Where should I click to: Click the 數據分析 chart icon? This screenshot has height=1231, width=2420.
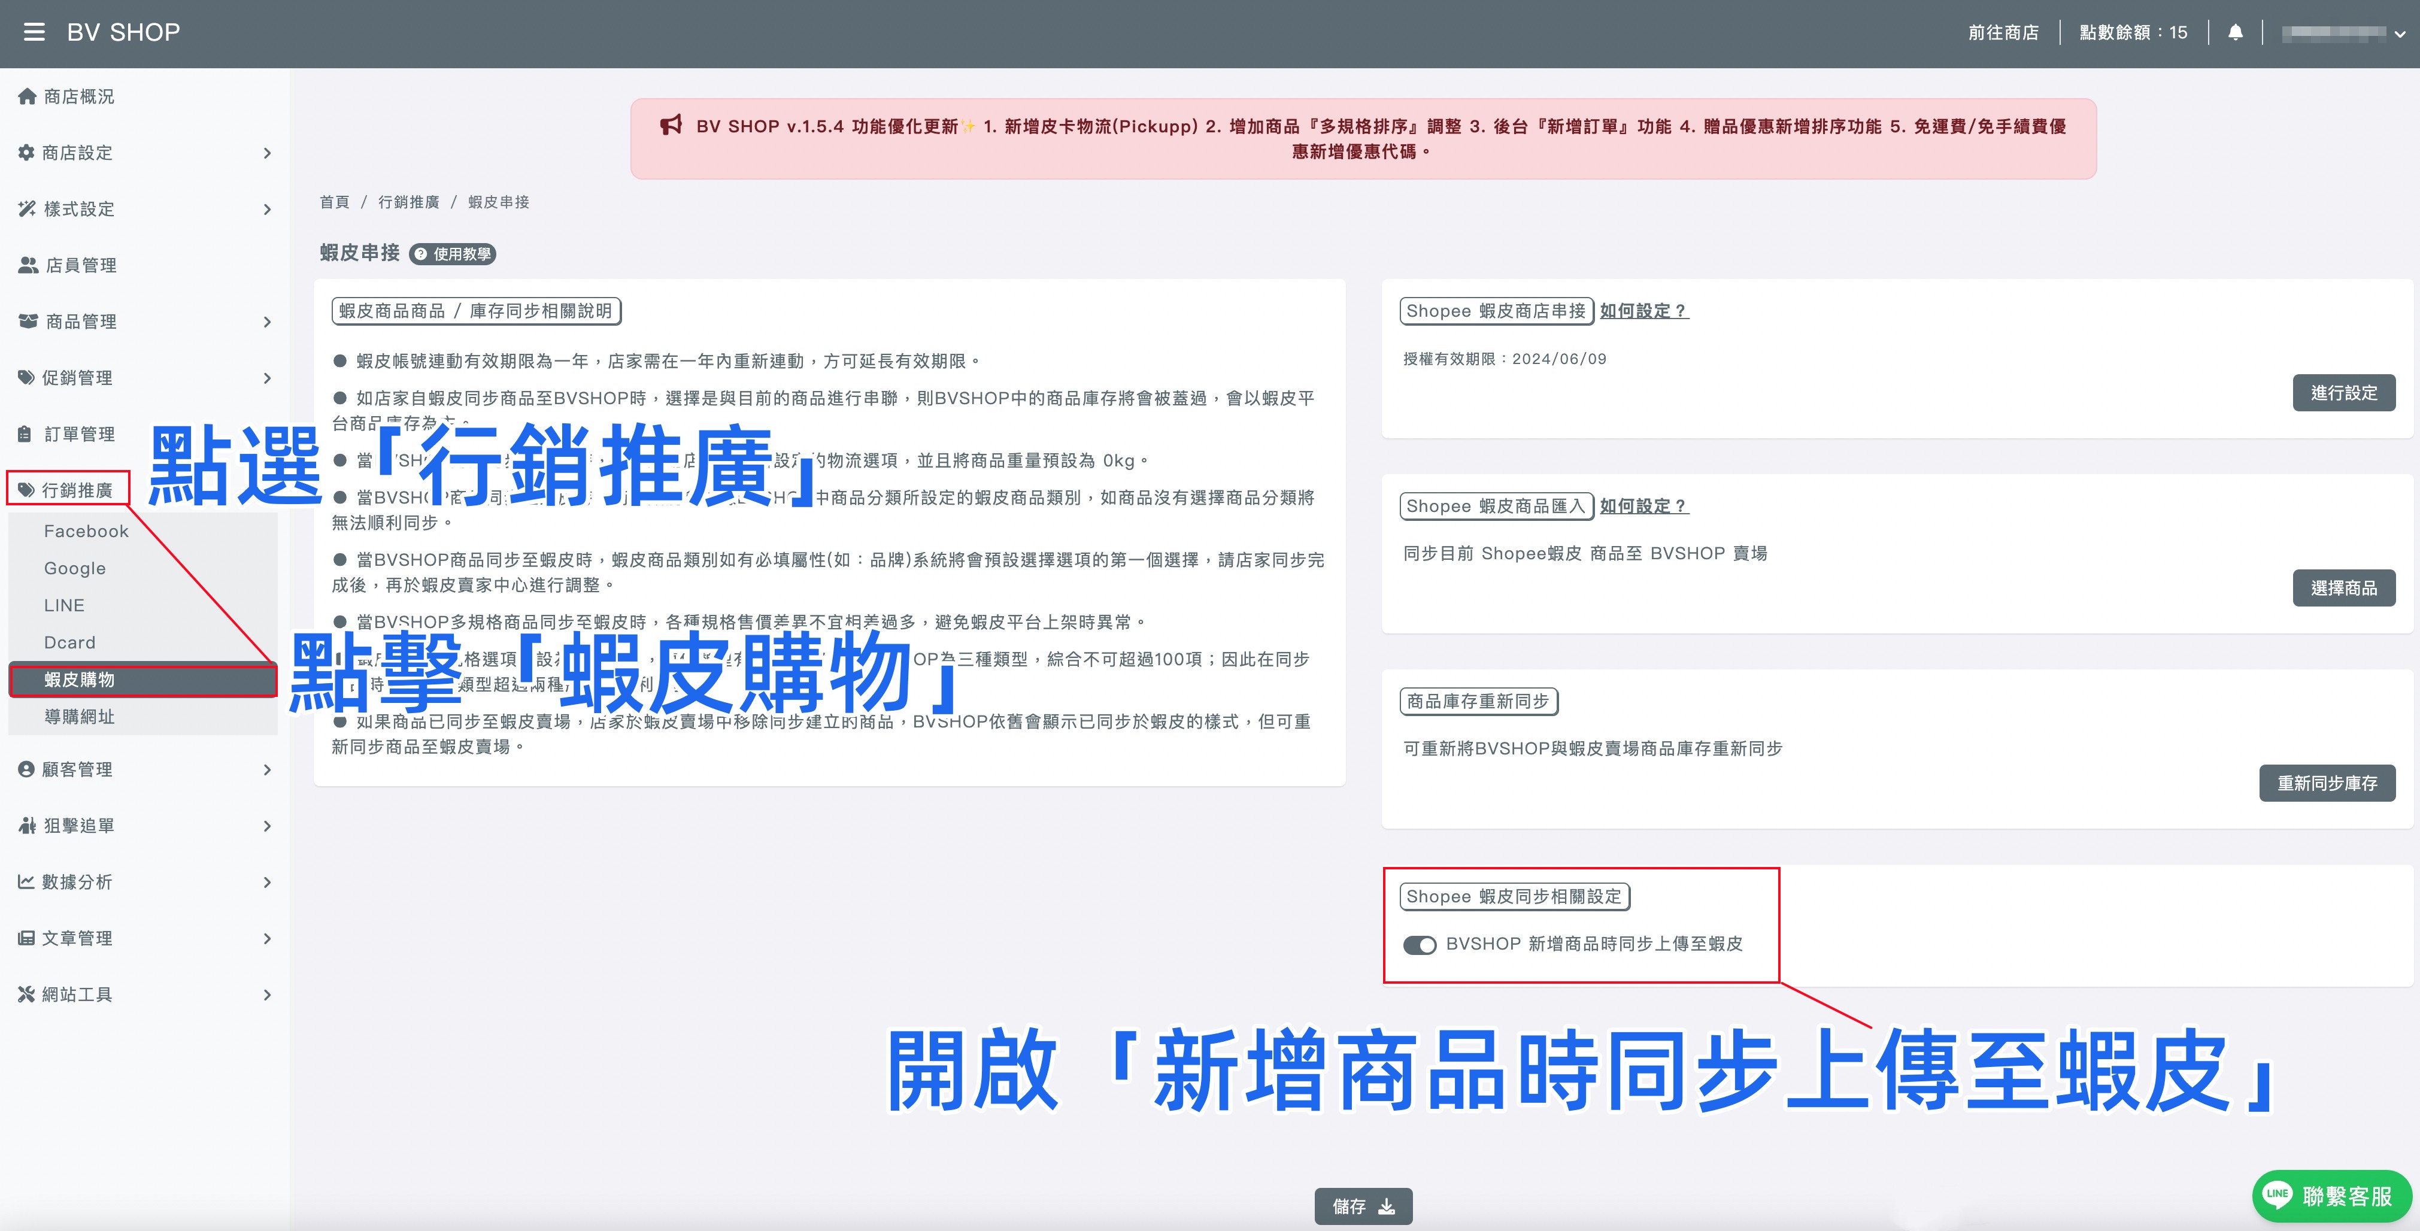[26, 881]
